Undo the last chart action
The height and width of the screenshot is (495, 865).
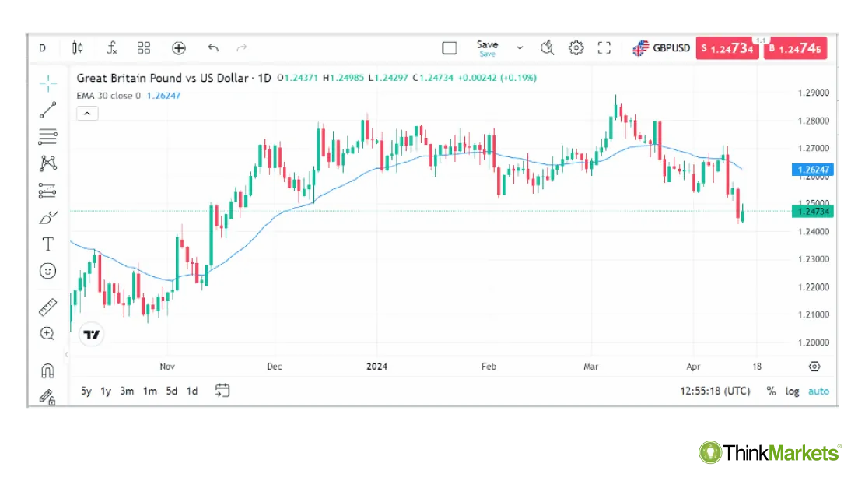pyautogui.click(x=213, y=47)
